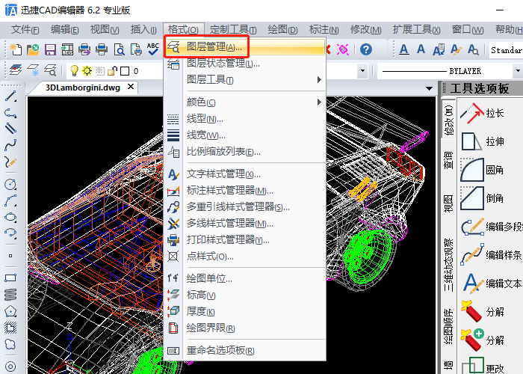Image resolution: width=523 pixels, height=374 pixels.
Task: Click the 编辑样条 tool
Action: pos(490,255)
